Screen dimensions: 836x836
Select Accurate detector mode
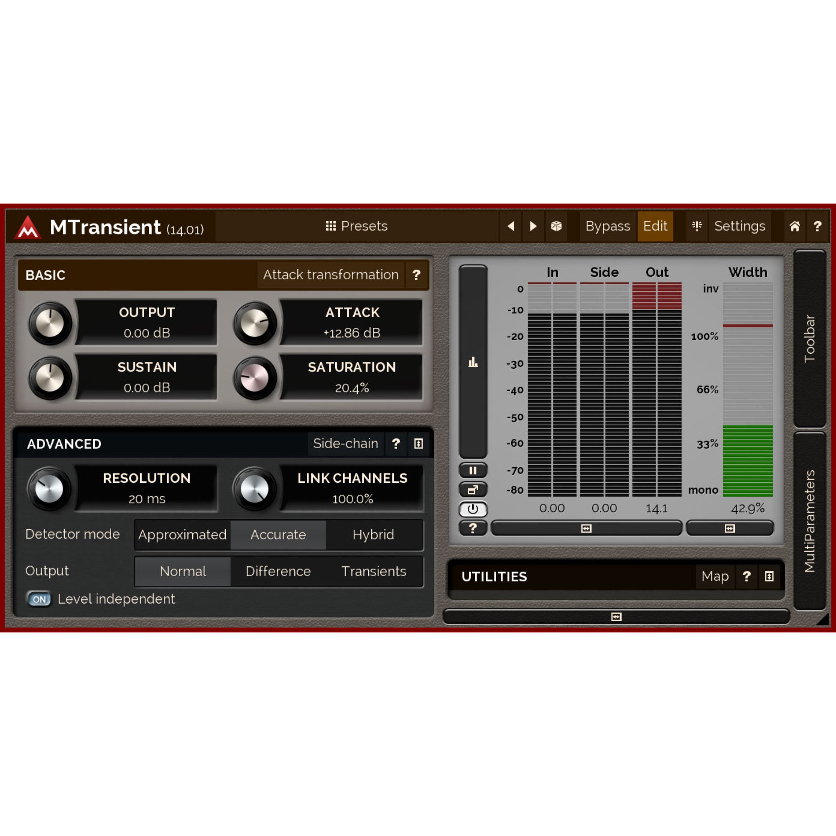pos(278,535)
